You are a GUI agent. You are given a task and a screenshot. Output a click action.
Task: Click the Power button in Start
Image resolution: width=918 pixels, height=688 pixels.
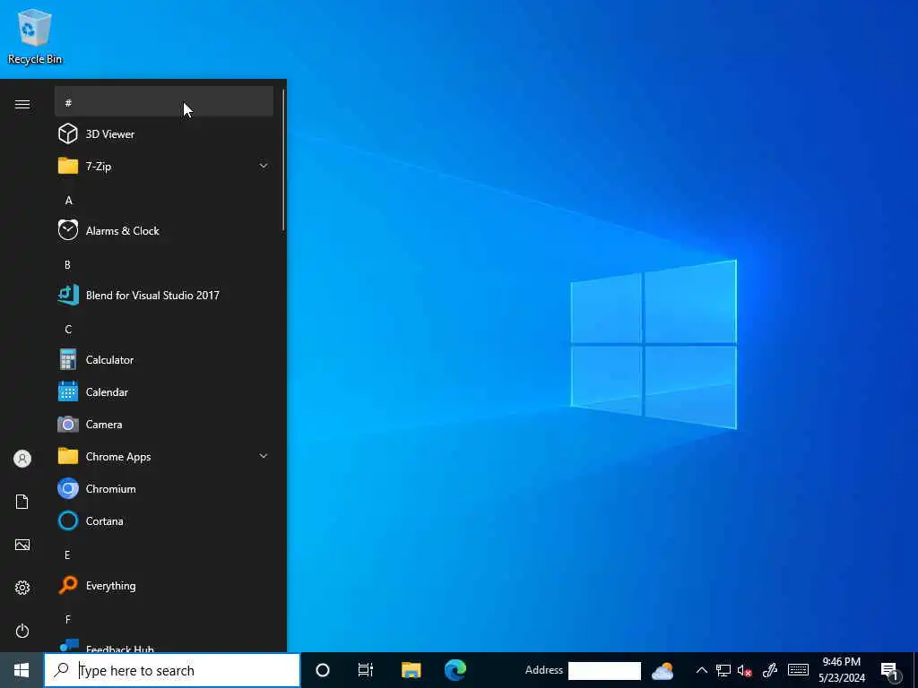22,631
